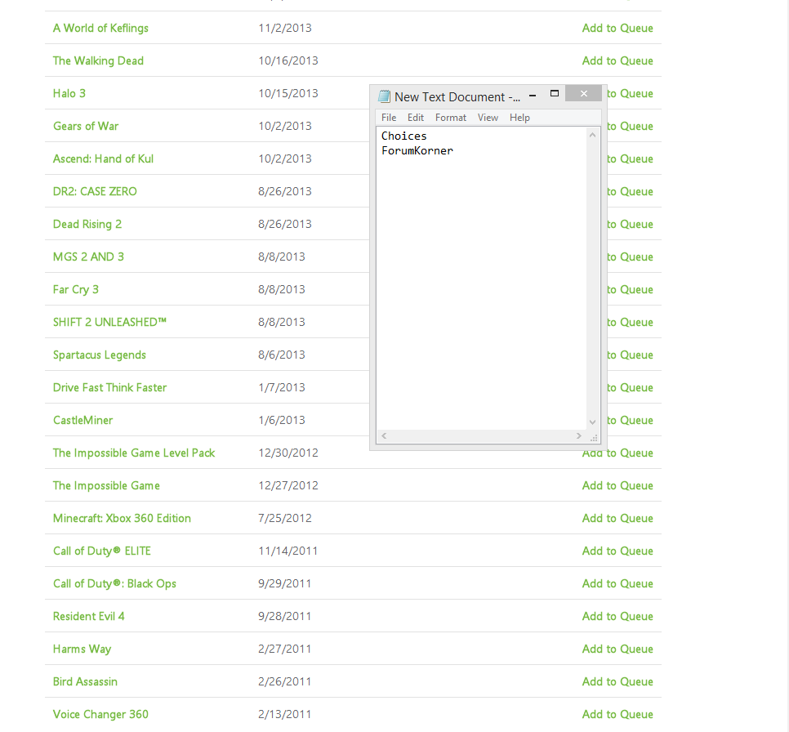Click the ForumKorner line in Notepad
The image size is (789, 732).
click(417, 150)
